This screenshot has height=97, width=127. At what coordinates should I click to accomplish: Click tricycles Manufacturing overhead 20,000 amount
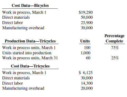[x=87, y=88]
